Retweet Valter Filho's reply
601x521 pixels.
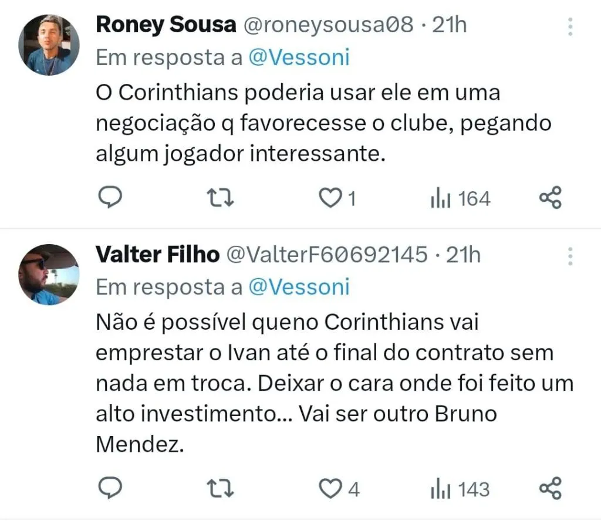tap(222, 488)
